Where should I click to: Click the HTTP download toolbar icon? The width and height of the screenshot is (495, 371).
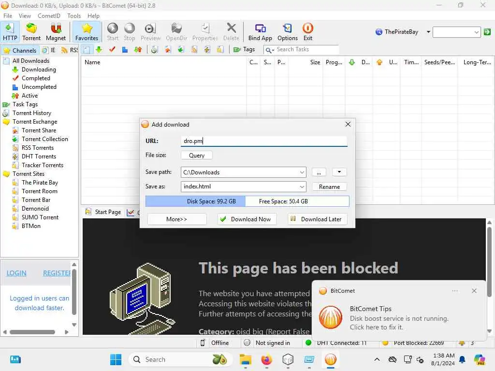pos(10,31)
